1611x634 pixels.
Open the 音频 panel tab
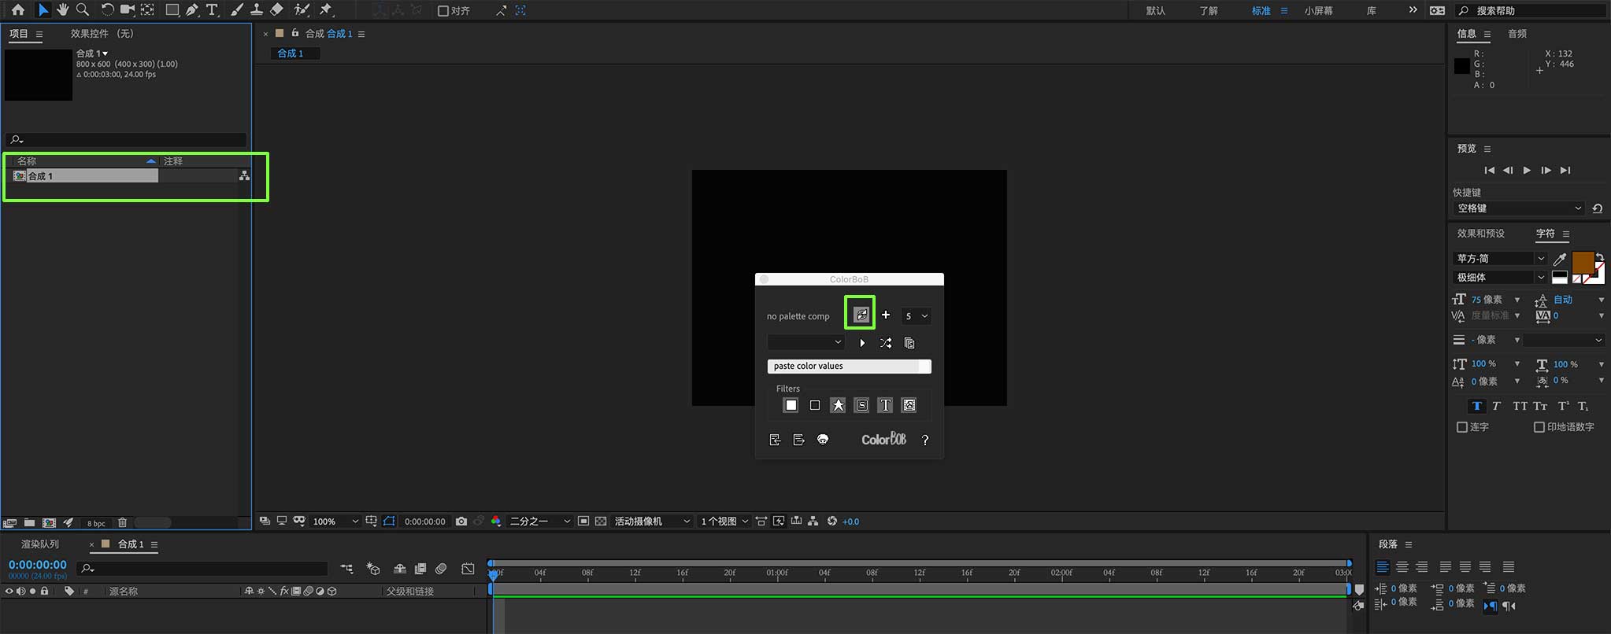(1517, 33)
